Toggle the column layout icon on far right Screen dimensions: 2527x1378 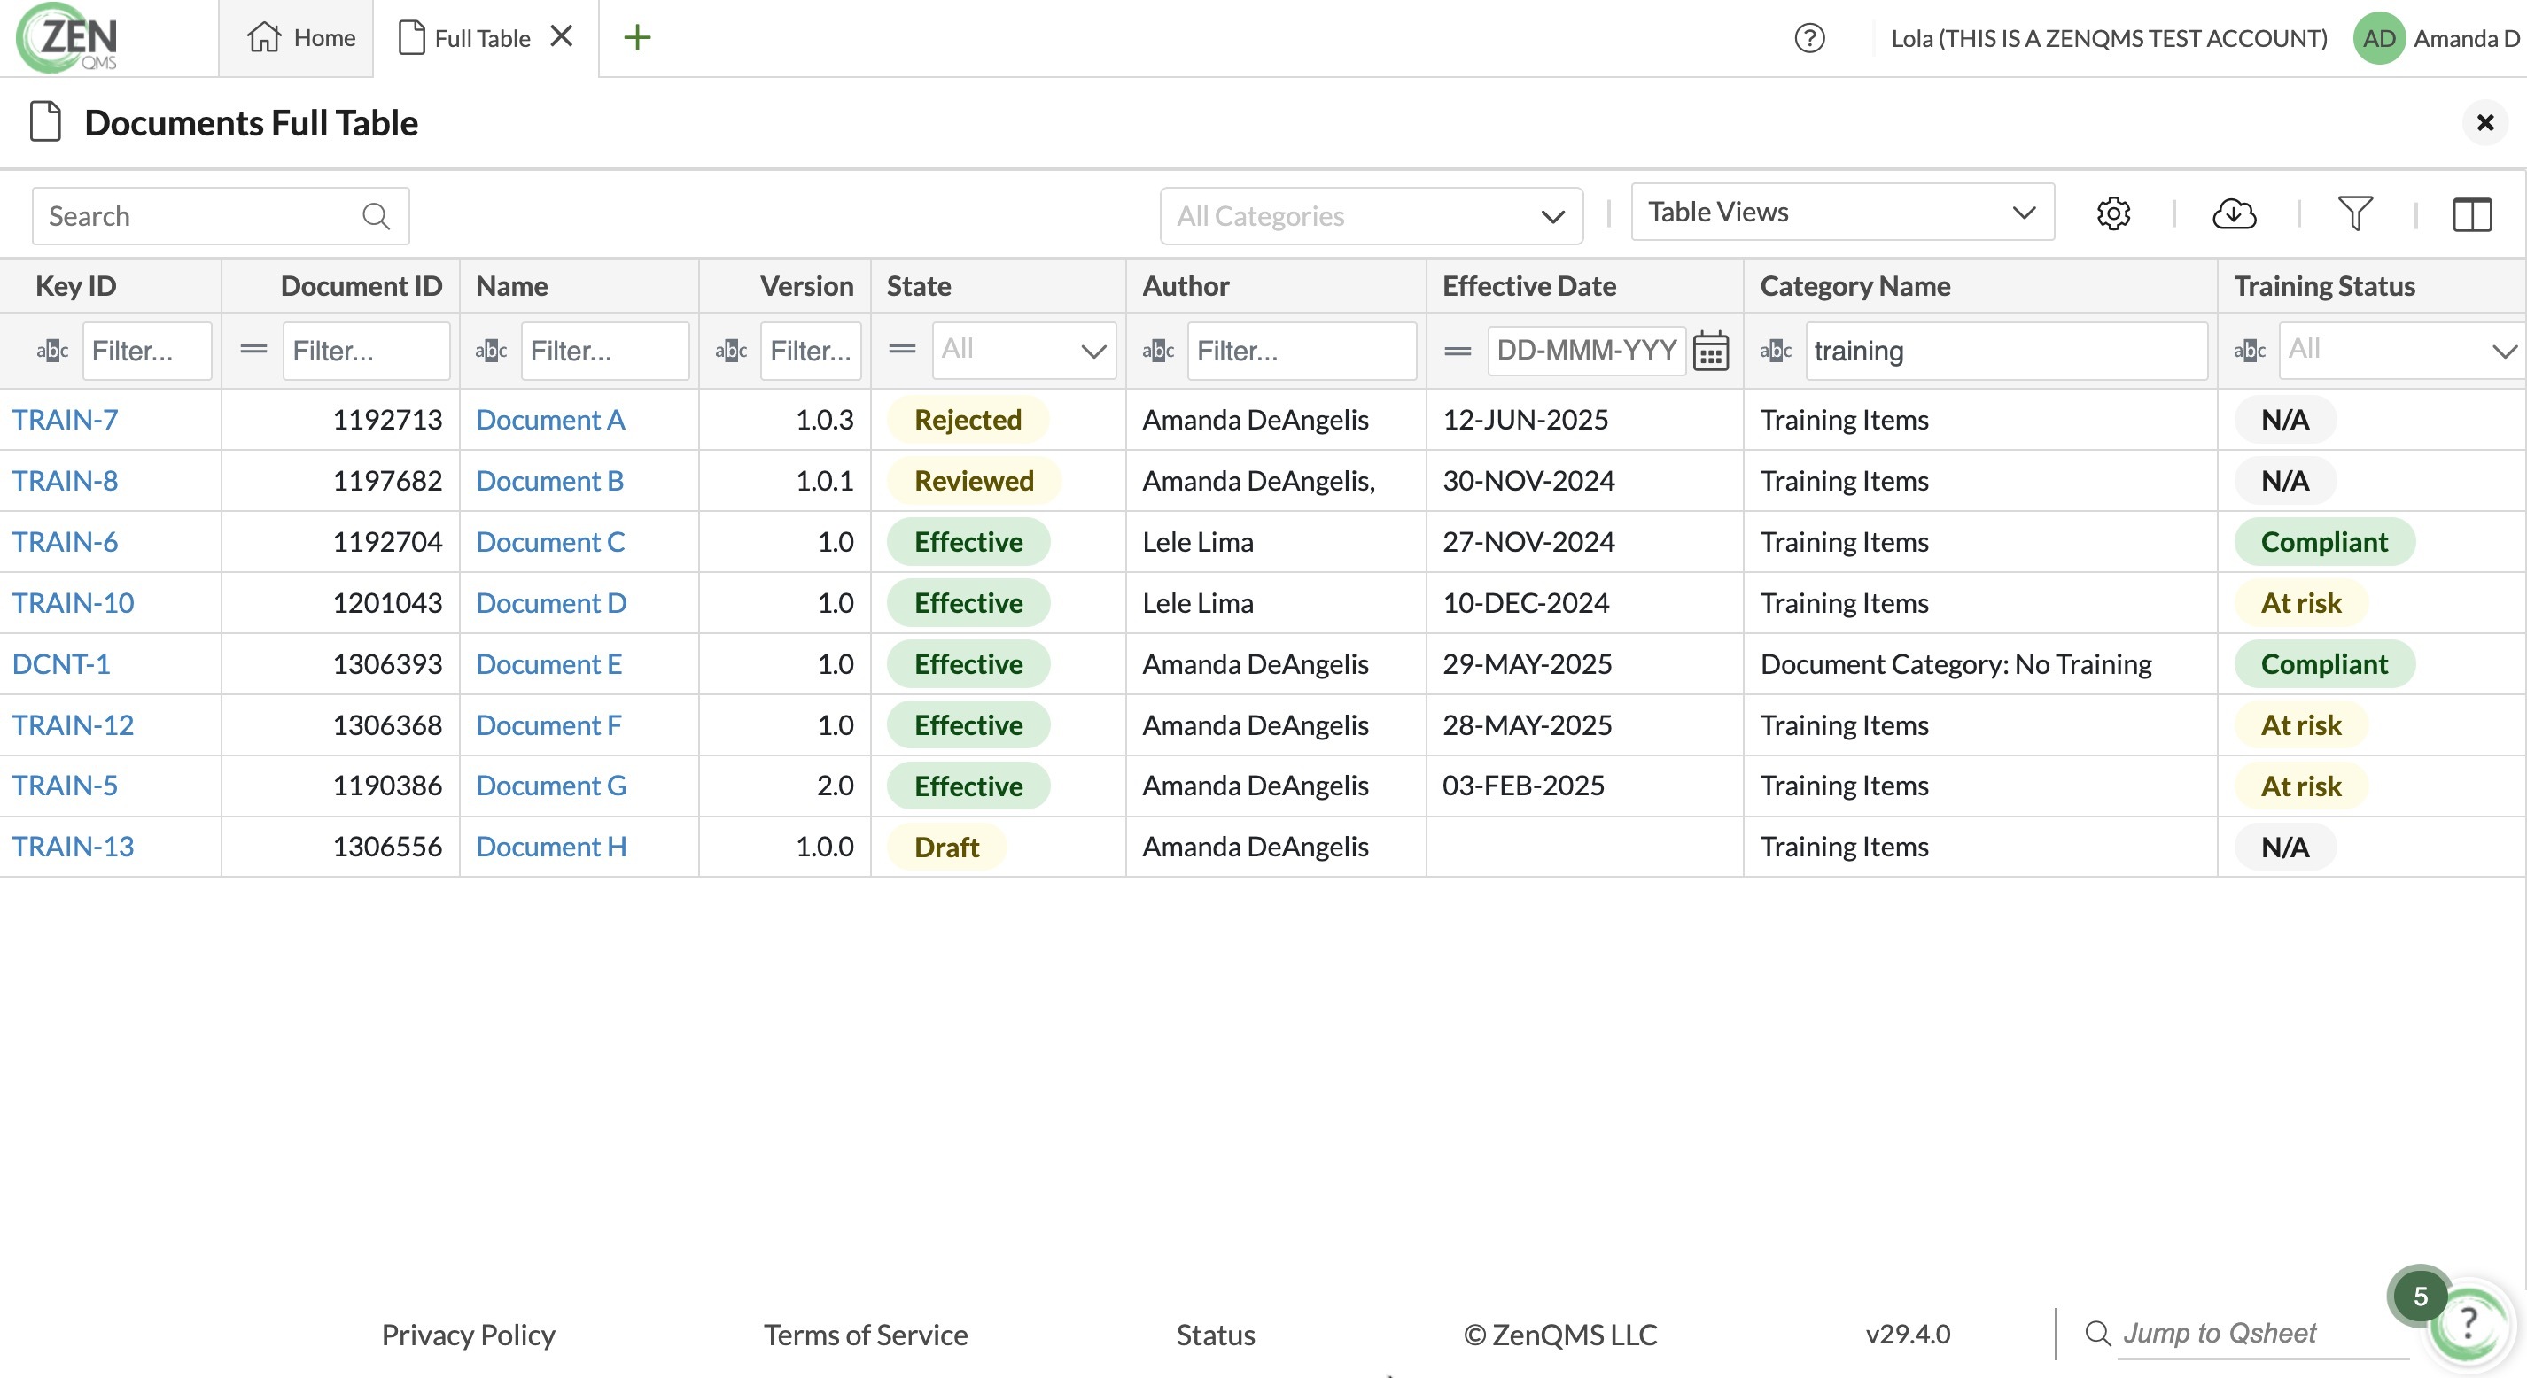pyautogui.click(x=2473, y=213)
